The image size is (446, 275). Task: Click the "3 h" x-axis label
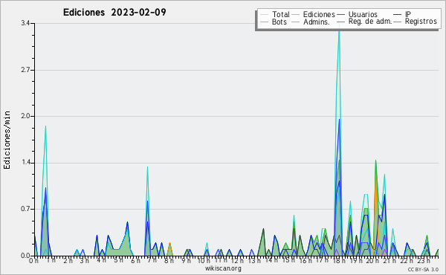click(84, 261)
